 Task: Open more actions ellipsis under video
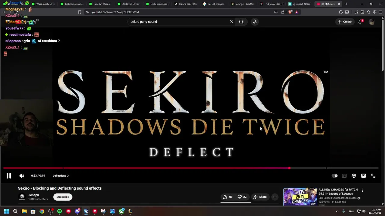[x=275, y=197]
